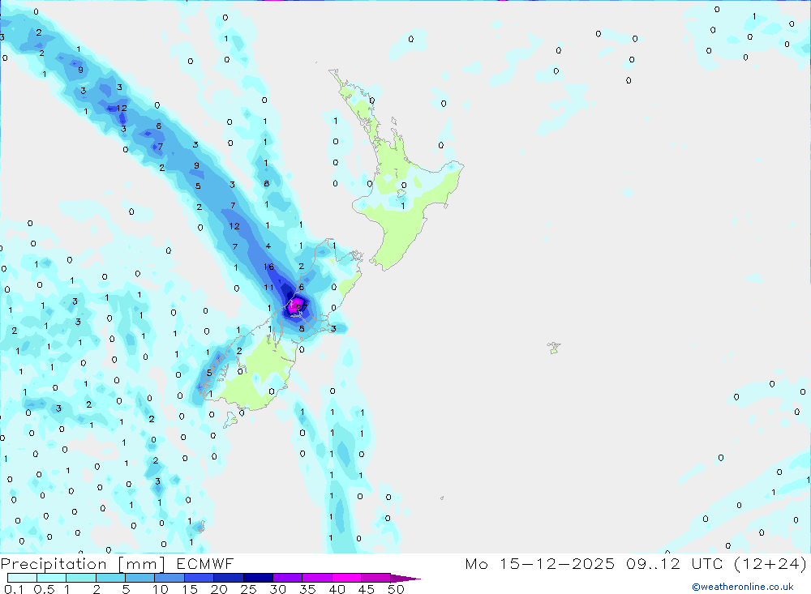The width and height of the screenshot is (811, 594).
Task: Click the "45" legend scale label
Action: pyautogui.click(x=367, y=589)
